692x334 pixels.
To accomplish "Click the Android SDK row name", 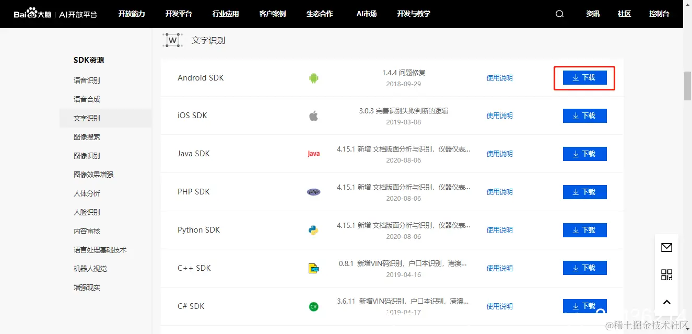I will coord(201,78).
